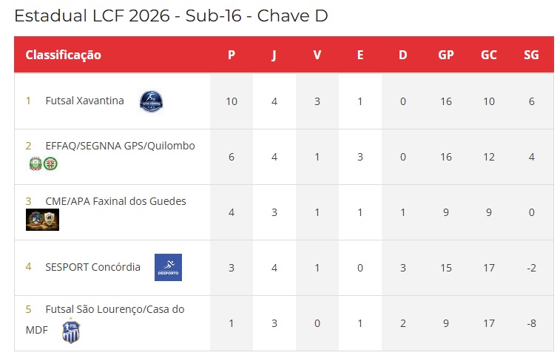Click the second green Quilombo crest icon
The width and height of the screenshot is (557, 361).
(x=50, y=163)
